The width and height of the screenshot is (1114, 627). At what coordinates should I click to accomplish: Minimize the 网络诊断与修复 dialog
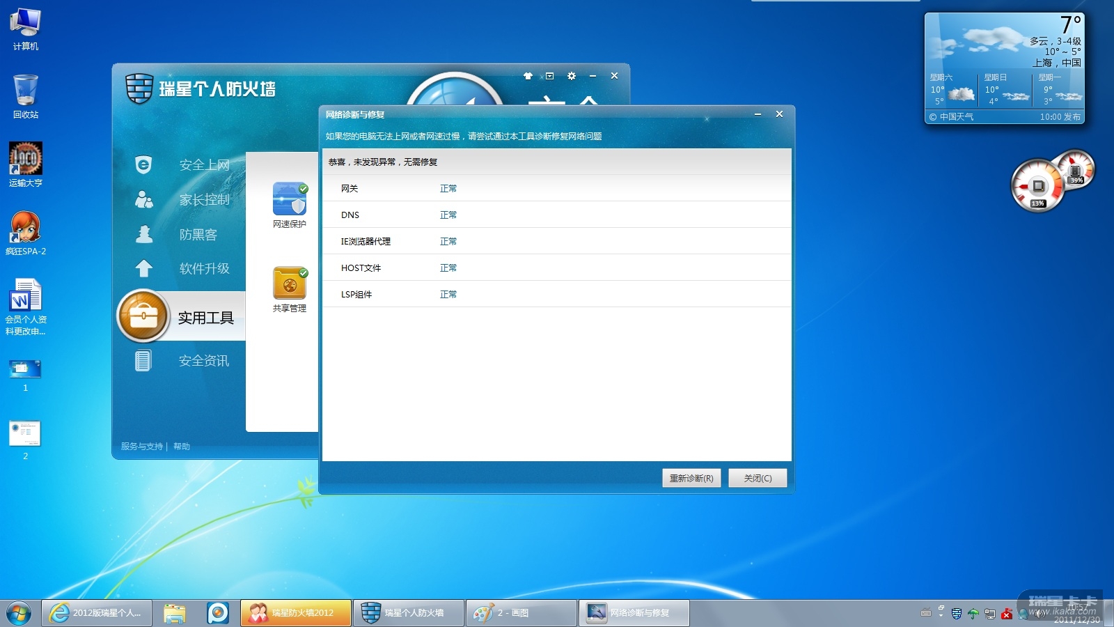(758, 114)
